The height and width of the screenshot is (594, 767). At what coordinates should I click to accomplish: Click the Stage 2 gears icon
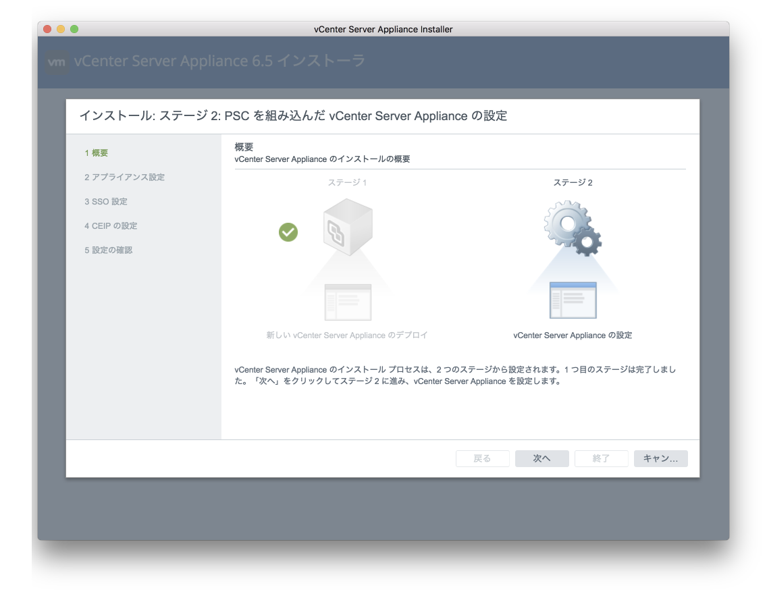click(573, 229)
